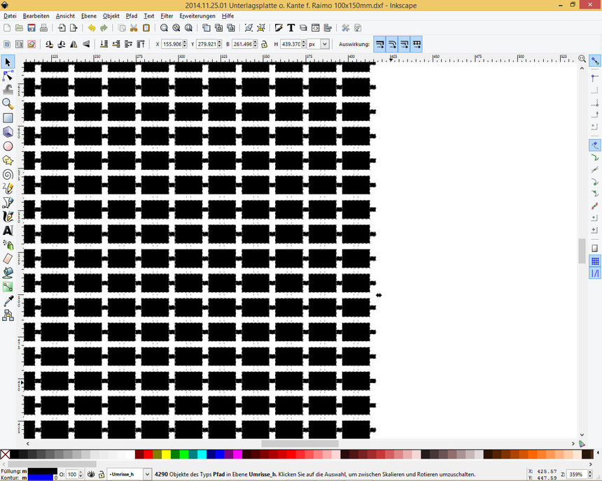602x481 pixels.
Task: Pick the zoom magnifier tool
Action: 8,103
